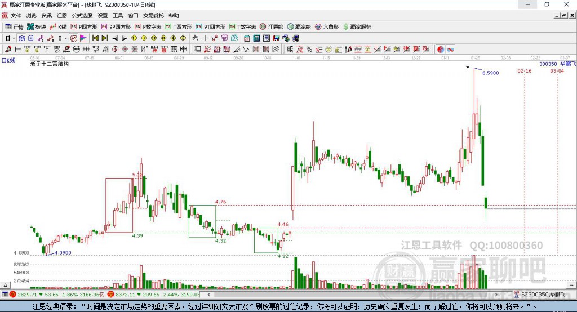Launch the 赢家轮 wheel tool

[299, 27]
